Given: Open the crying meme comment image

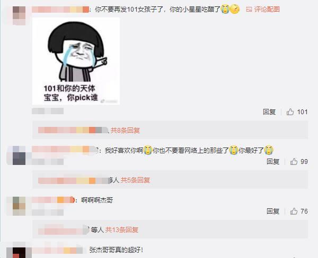Looking at the screenshot, I should tap(76, 61).
